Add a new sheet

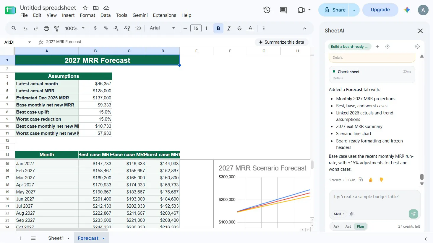coord(20,238)
